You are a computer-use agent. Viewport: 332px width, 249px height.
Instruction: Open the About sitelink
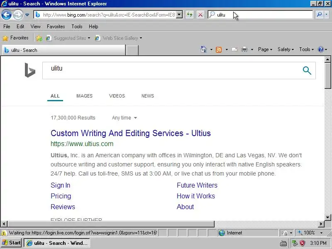coord(185,207)
